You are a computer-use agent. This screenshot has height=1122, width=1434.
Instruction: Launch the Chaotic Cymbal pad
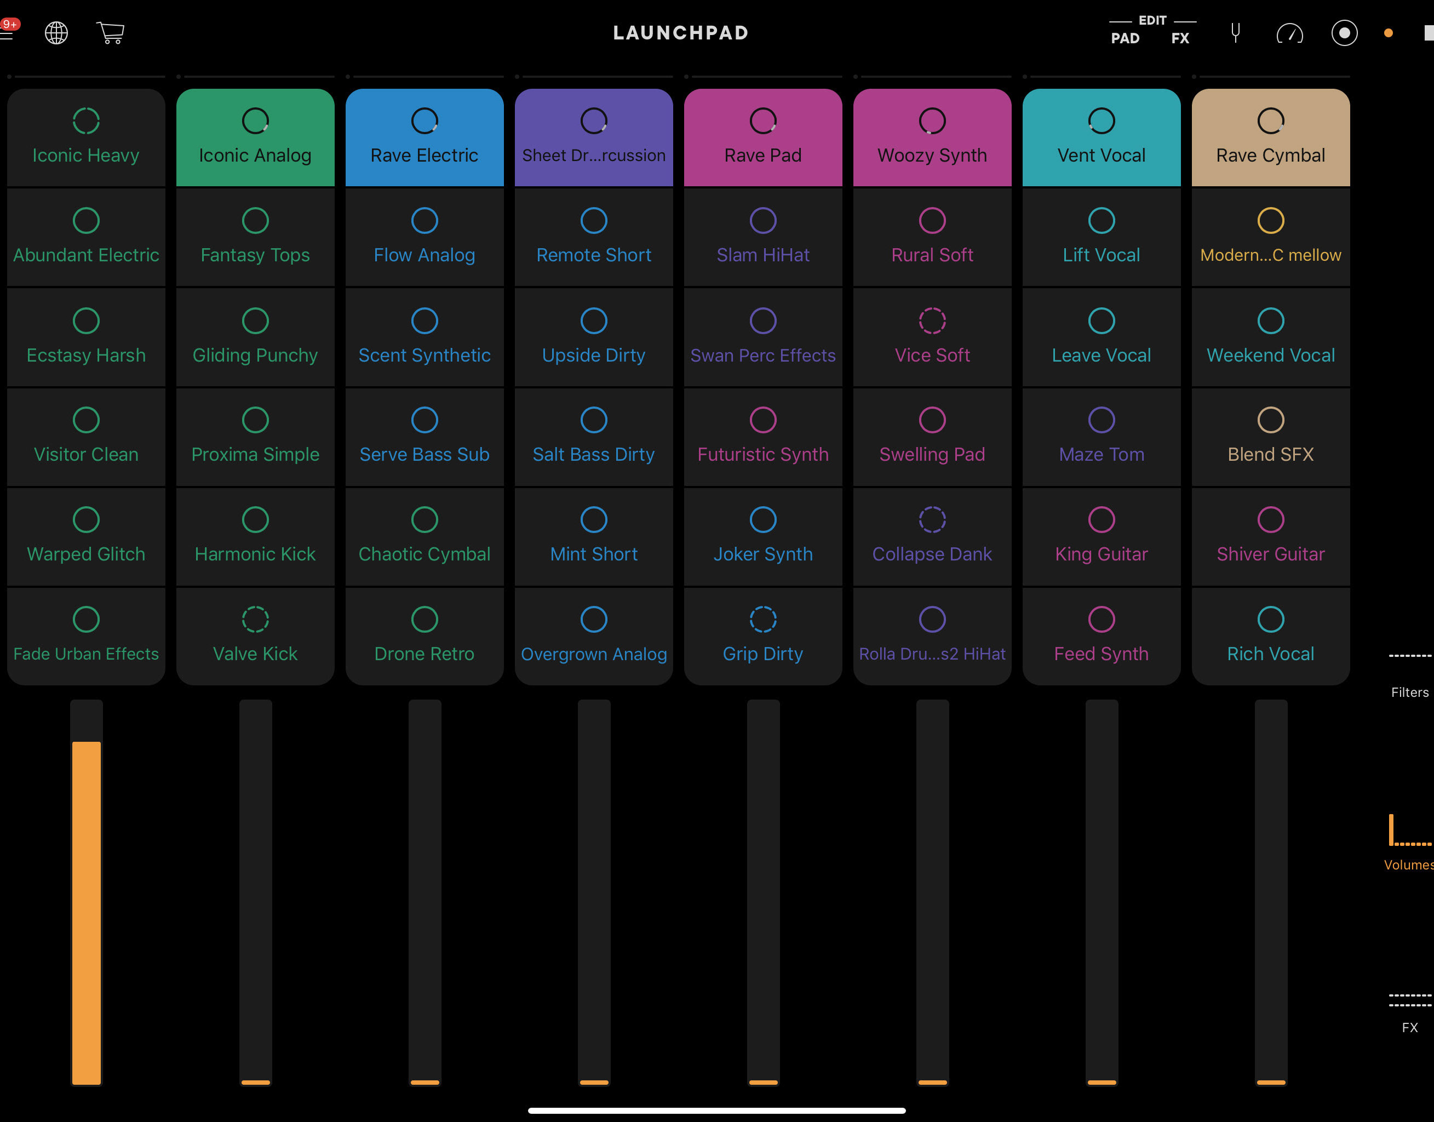(x=424, y=537)
